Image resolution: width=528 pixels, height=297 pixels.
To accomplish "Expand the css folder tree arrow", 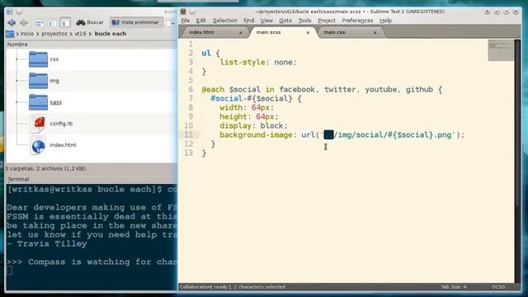I will [x=16, y=59].
